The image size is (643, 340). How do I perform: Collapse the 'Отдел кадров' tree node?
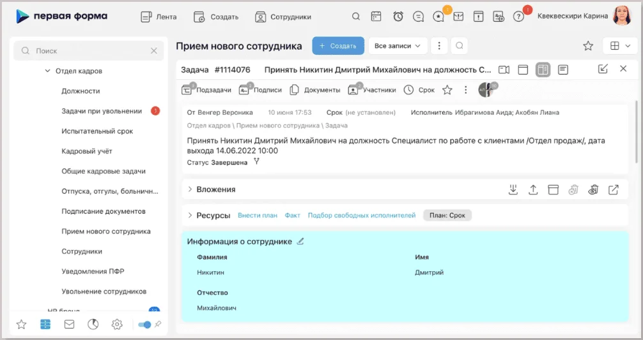(x=47, y=71)
